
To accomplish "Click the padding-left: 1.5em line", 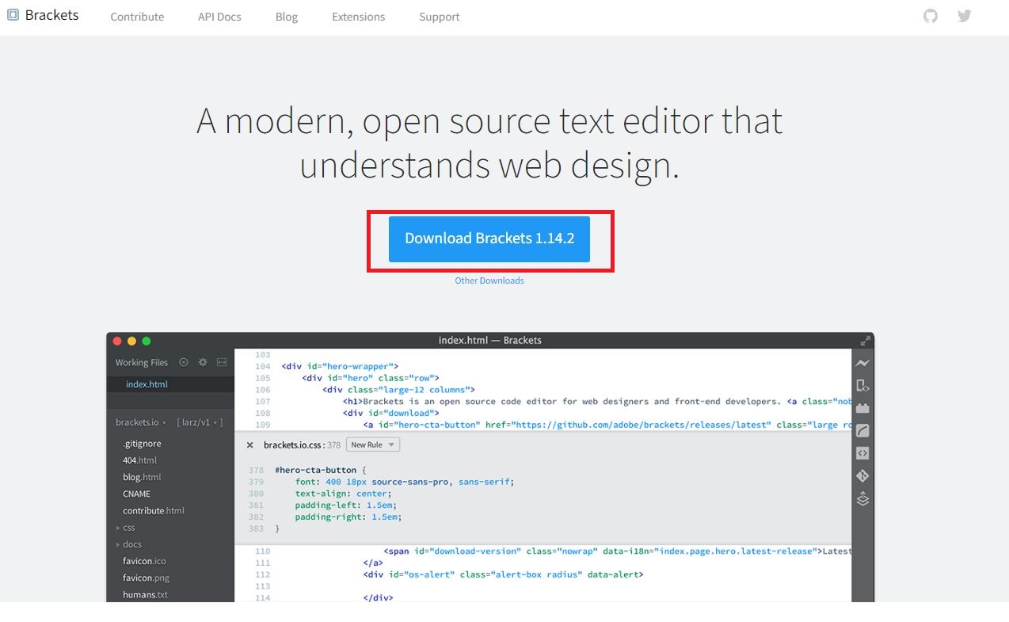I will tap(345, 505).
